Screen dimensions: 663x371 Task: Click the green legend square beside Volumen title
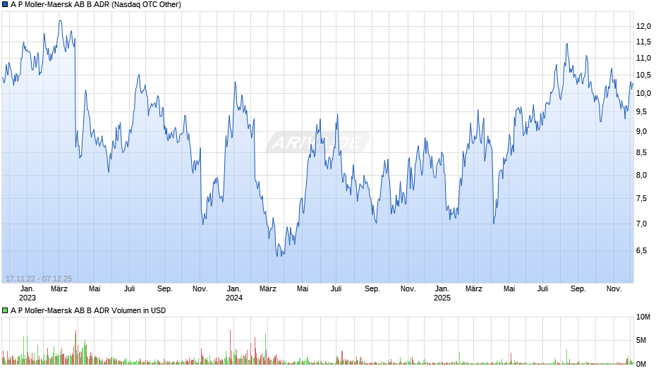[5, 310]
